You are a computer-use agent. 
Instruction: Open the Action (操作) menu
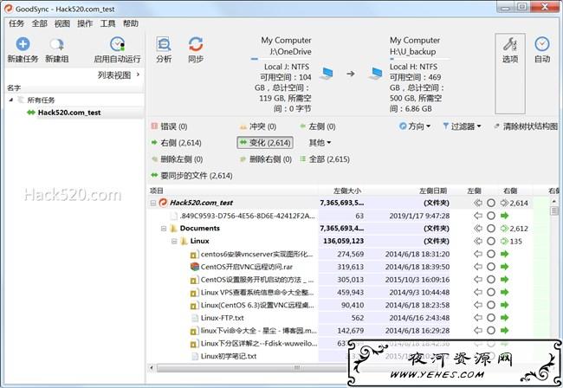tap(85, 23)
